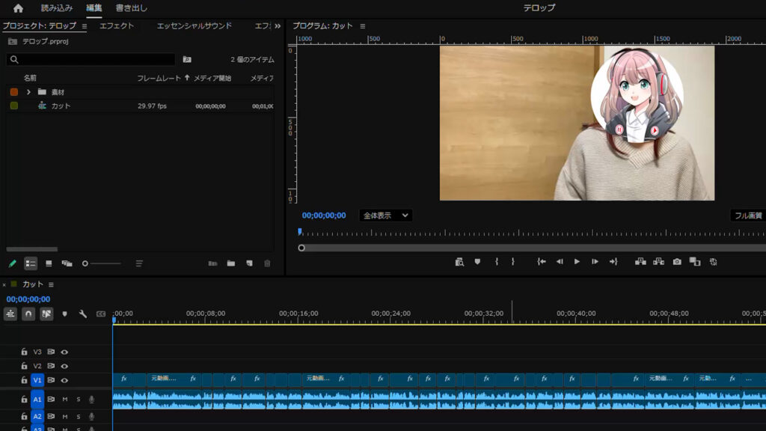The height and width of the screenshot is (431, 766).
Task: Create a new bin in project panel
Action: point(231,263)
